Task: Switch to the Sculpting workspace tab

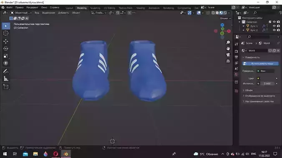Action: (95, 8)
